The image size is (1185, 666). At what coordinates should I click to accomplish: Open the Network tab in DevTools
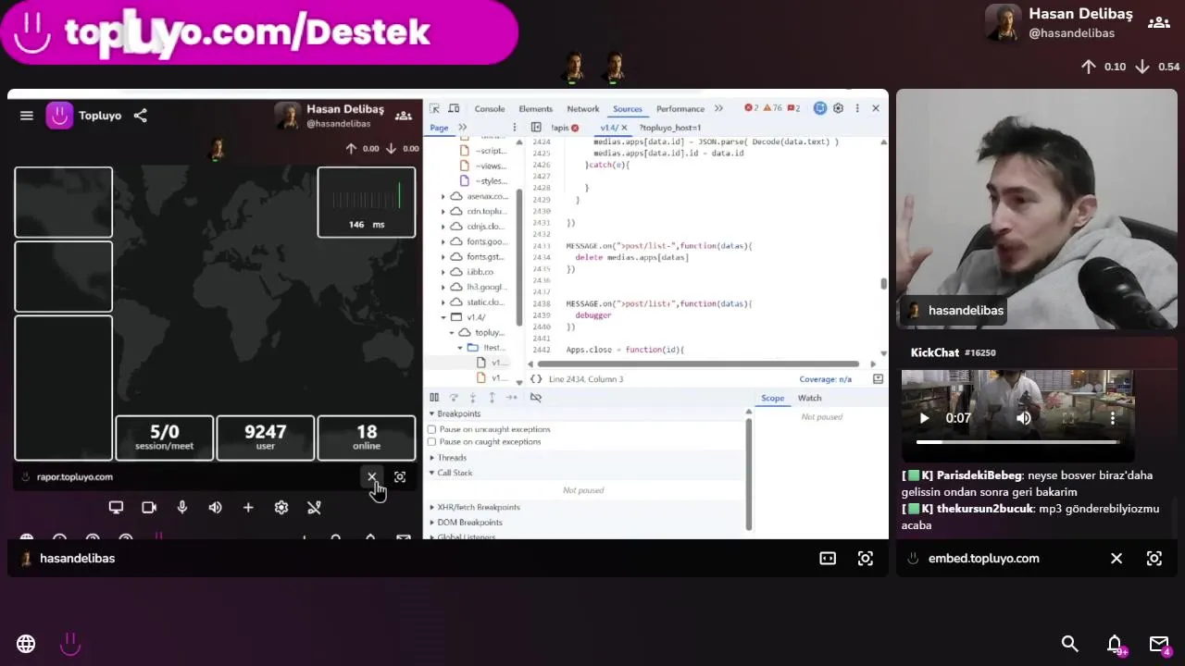click(583, 109)
